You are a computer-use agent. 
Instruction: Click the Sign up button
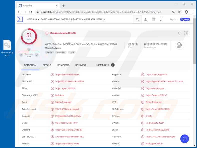[185, 19]
